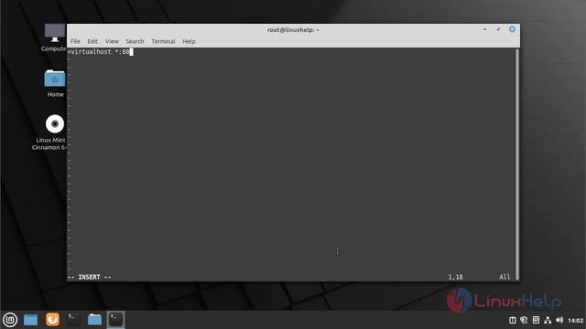Open the File menu in terminal
Image resolution: width=586 pixels, height=329 pixels.
75,41
